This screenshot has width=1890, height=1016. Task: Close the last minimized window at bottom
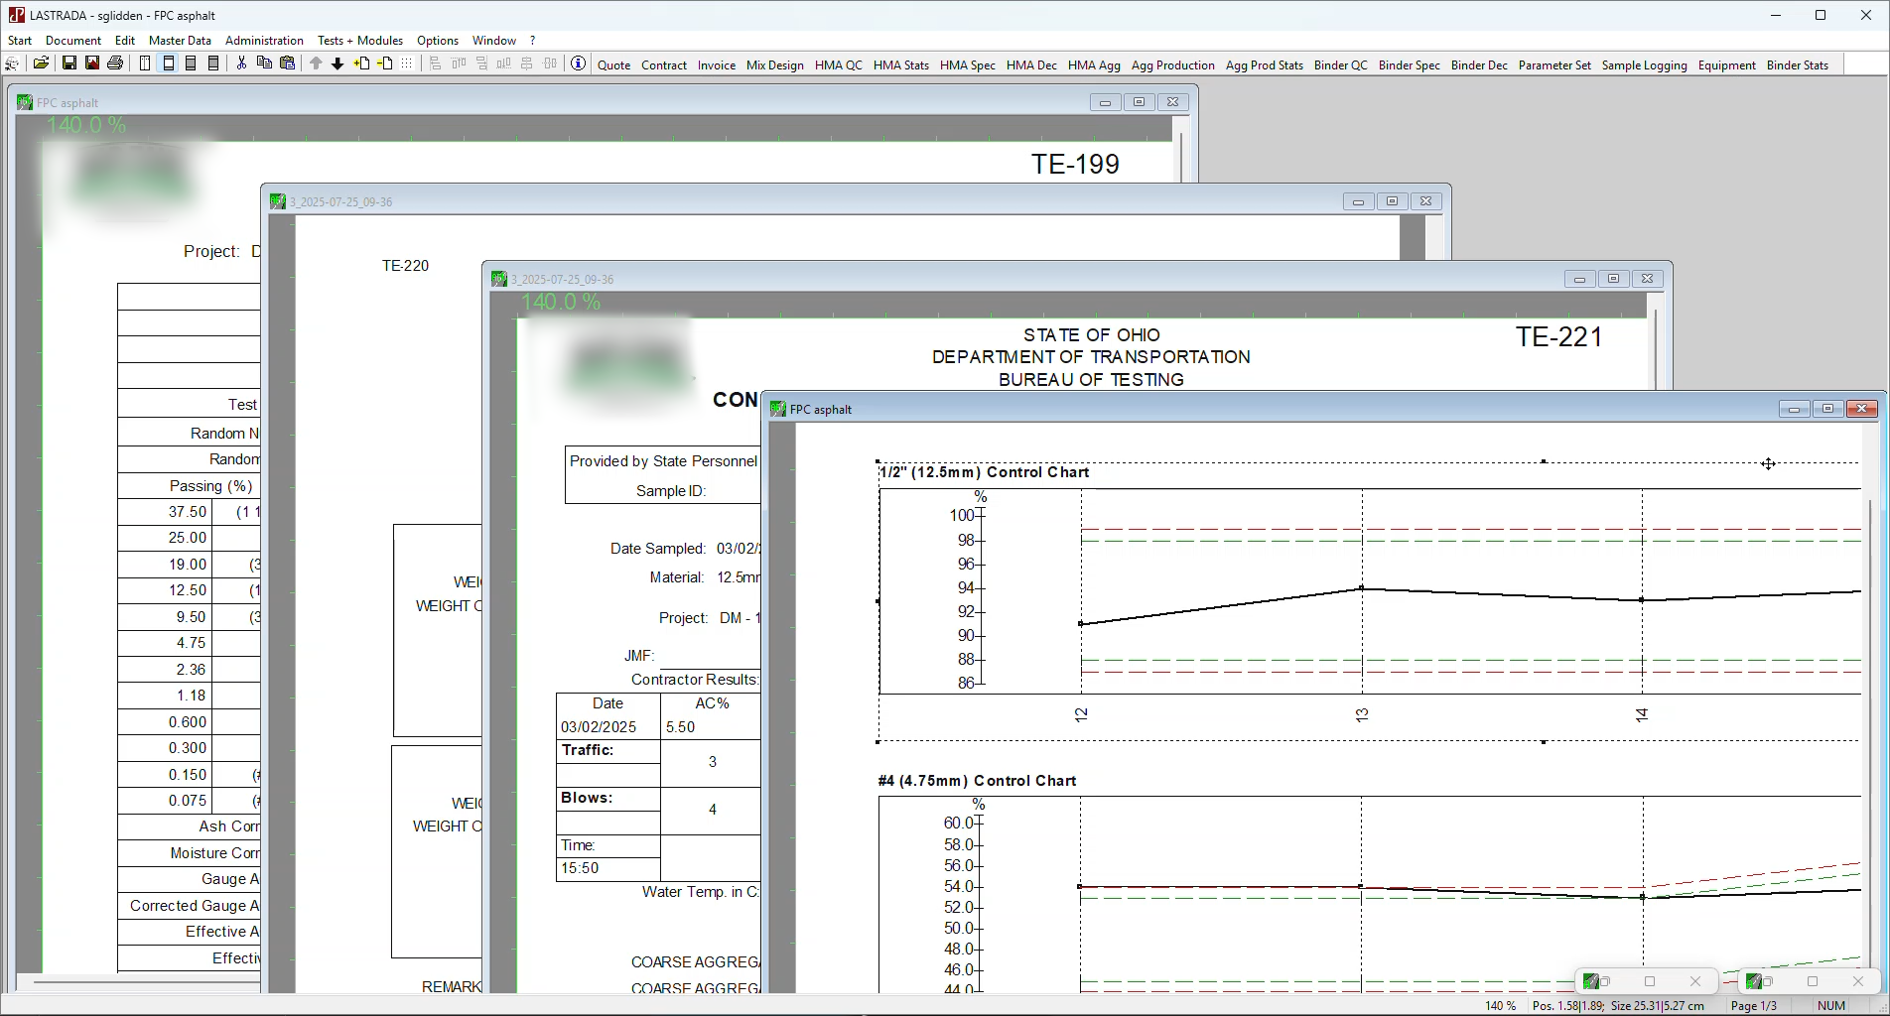pos(1858,981)
